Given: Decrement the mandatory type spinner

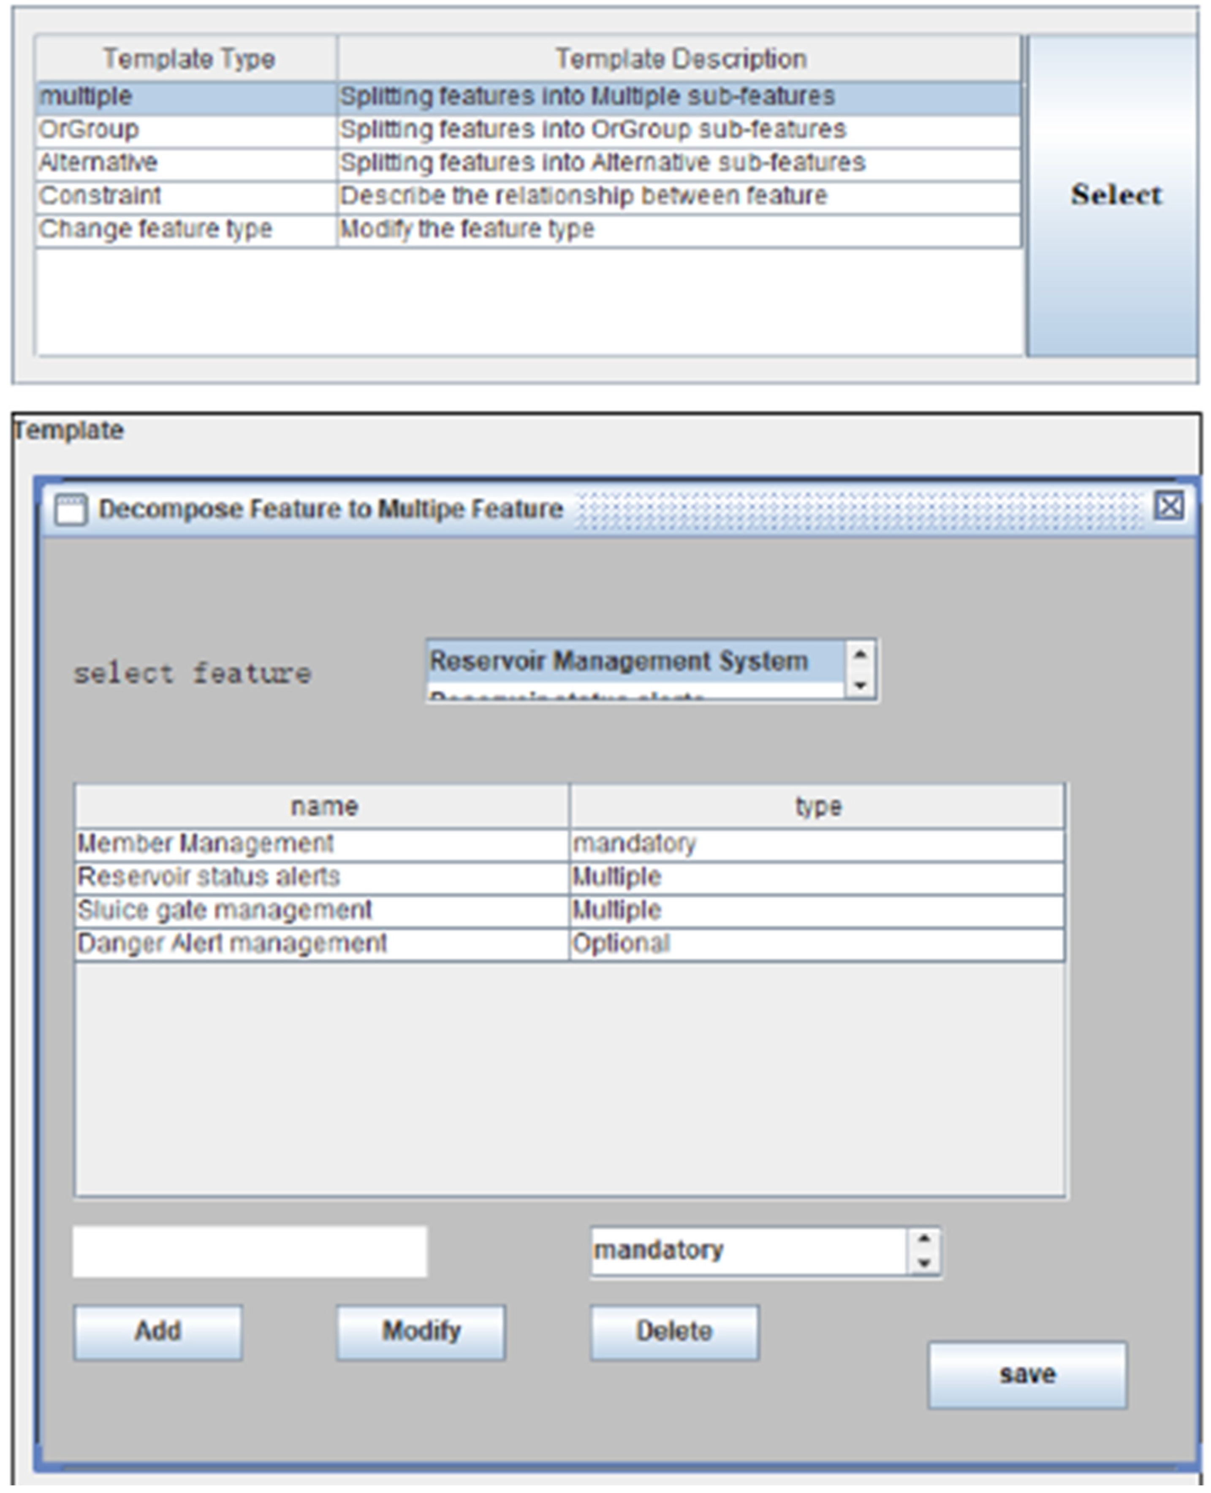Looking at the screenshot, I should tap(924, 1263).
